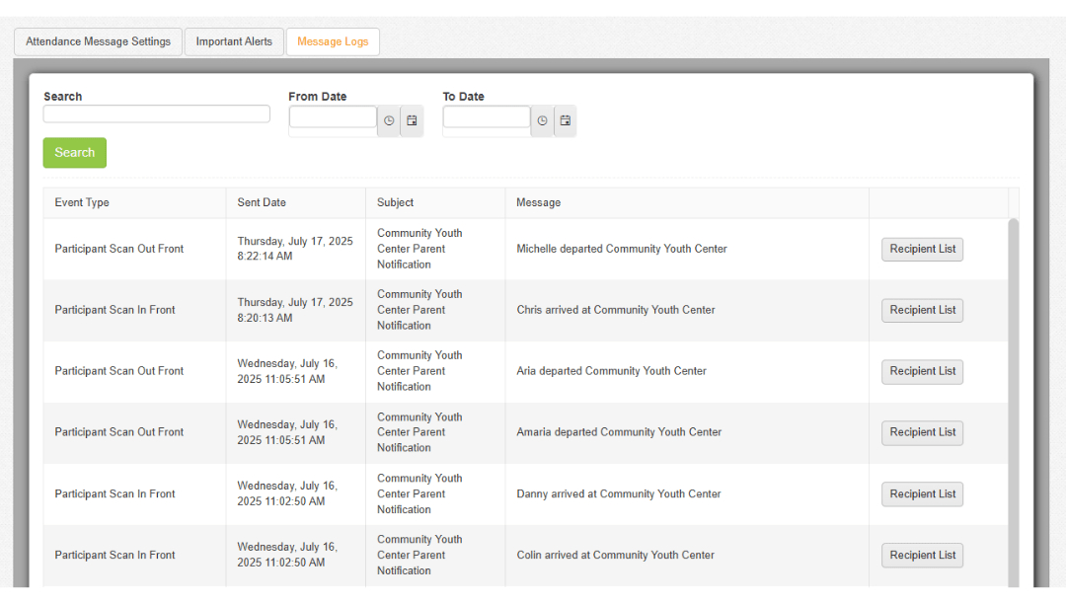This screenshot has width=1066, height=604.
Task: Click the message log vertical scrollbar
Action: pyautogui.click(x=1013, y=395)
